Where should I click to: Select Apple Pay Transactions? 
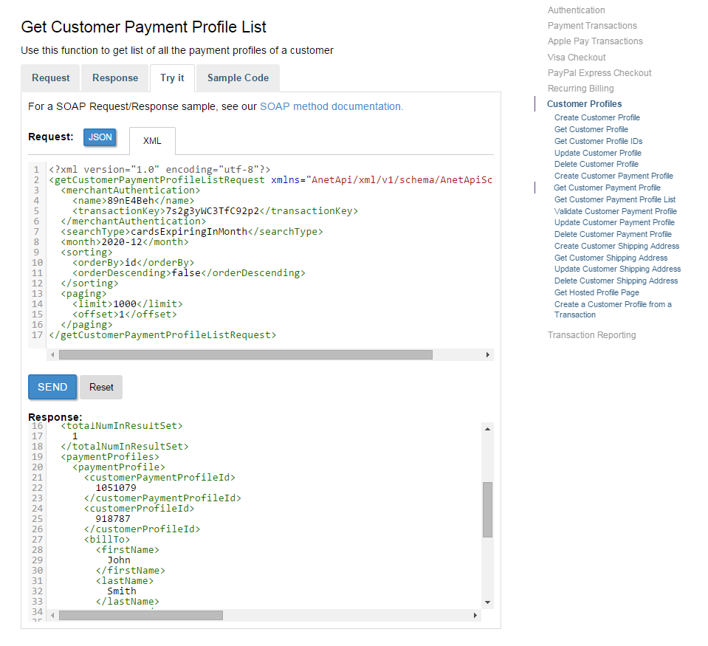(x=595, y=41)
